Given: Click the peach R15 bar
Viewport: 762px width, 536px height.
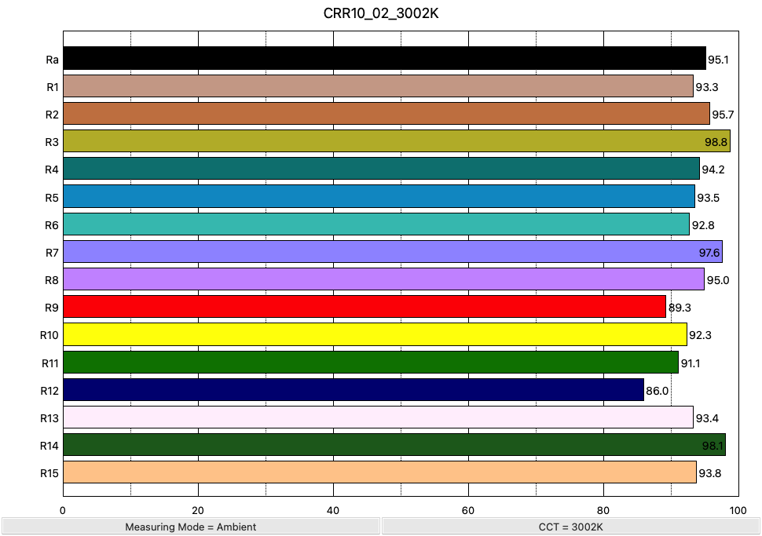Looking at the screenshot, I should click(x=379, y=472).
